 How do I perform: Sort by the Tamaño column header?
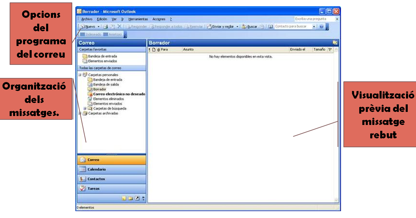(320, 50)
